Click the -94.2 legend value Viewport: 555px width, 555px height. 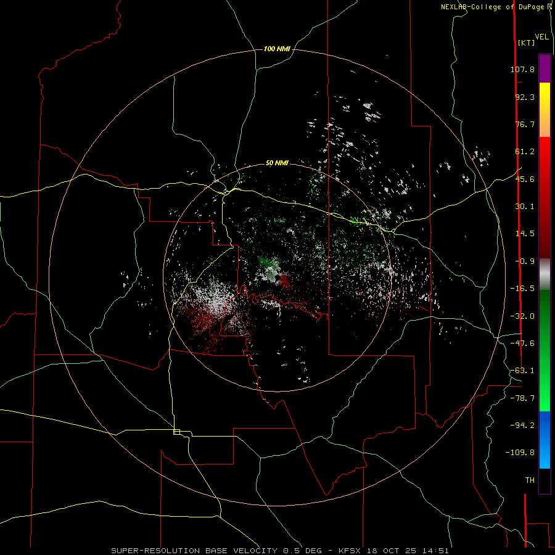click(x=522, y=425)
